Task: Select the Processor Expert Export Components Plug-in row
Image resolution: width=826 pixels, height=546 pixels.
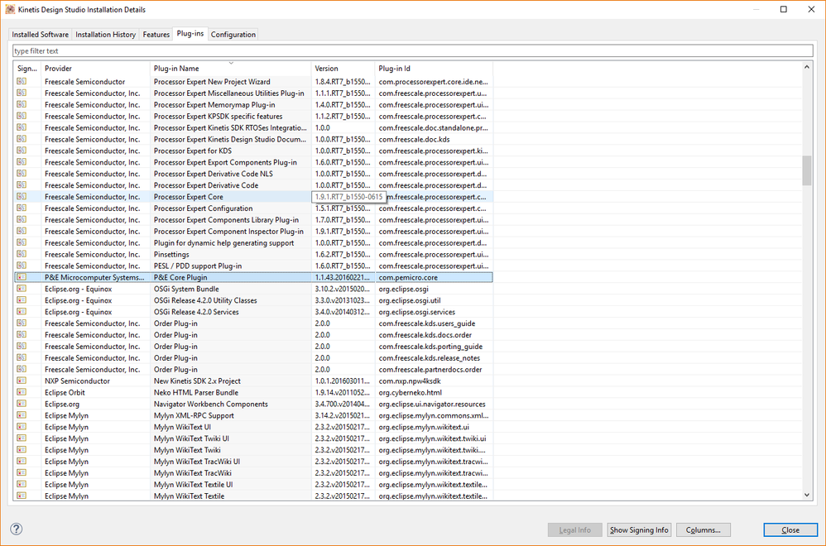Action: [253, 162]
